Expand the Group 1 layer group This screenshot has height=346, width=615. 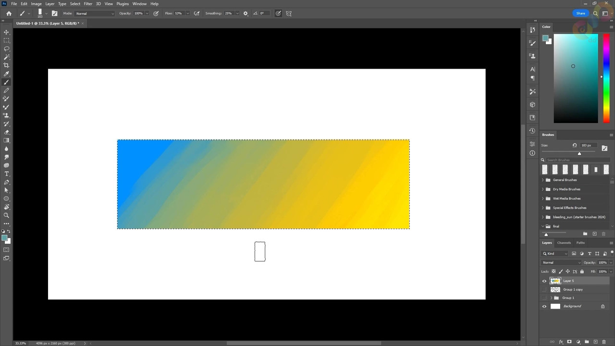point(551,298)
